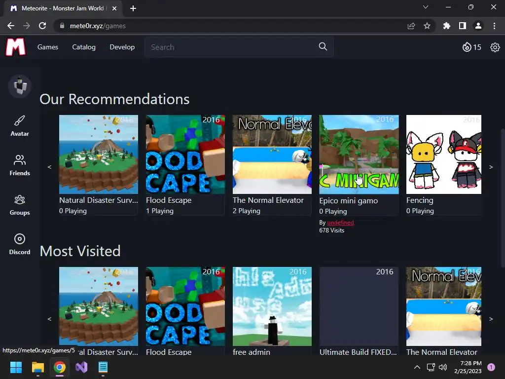Show hidden tray icons chevron
This screenshot has height=379, width=505.
coord(417,367)
